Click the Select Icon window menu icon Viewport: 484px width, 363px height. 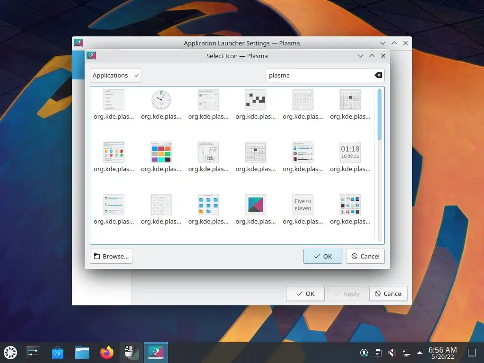91,56
